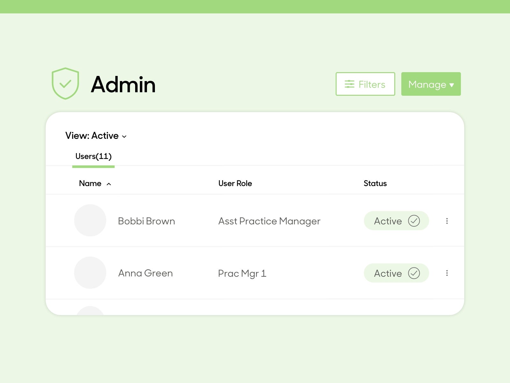Open Anna Green's user name
Screen dimensions: 510x383
(x=145, y=273)
